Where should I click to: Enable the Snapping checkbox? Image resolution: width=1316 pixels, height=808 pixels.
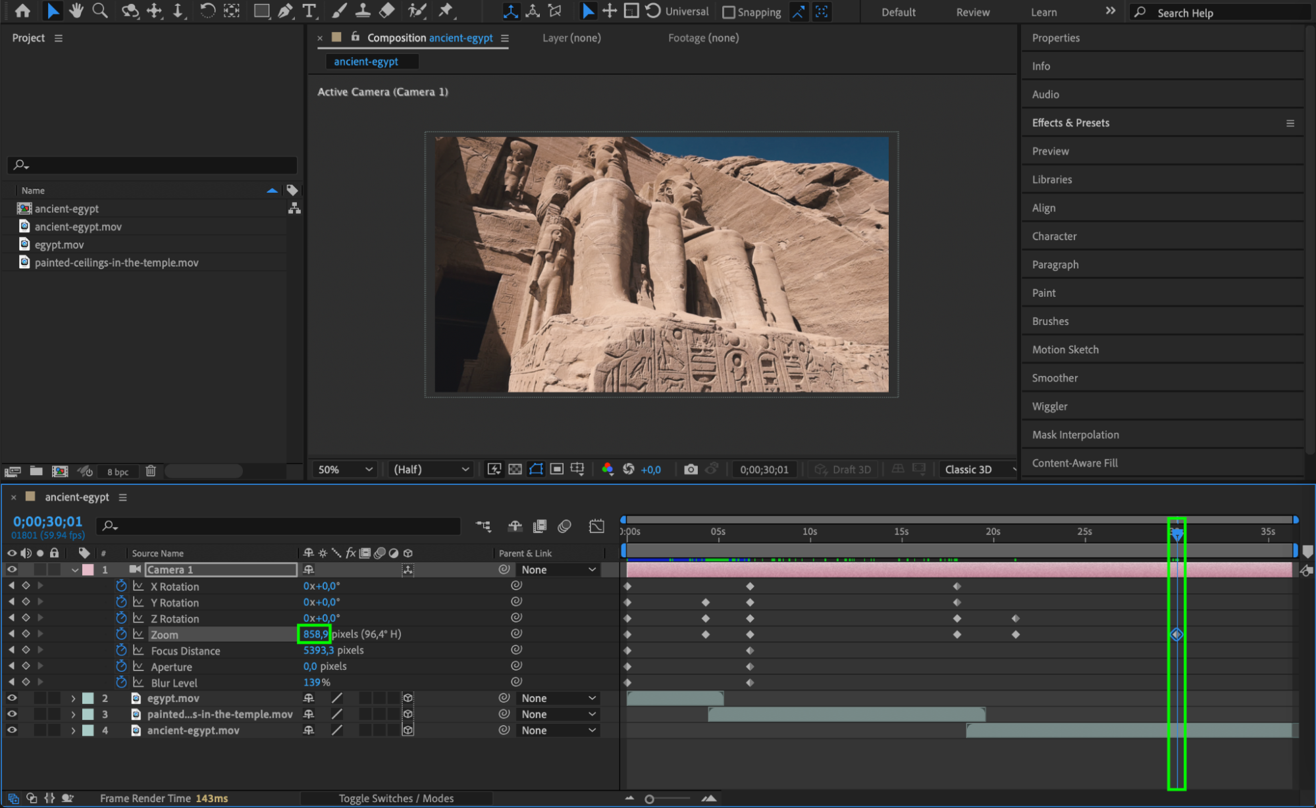729,12
